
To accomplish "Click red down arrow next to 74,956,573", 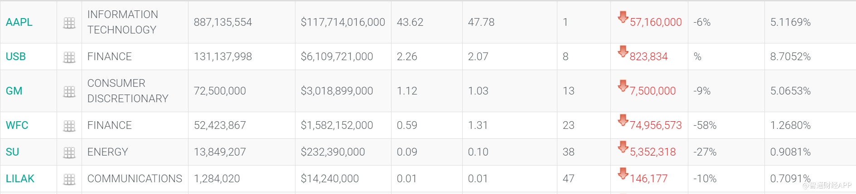I will 623,120.
